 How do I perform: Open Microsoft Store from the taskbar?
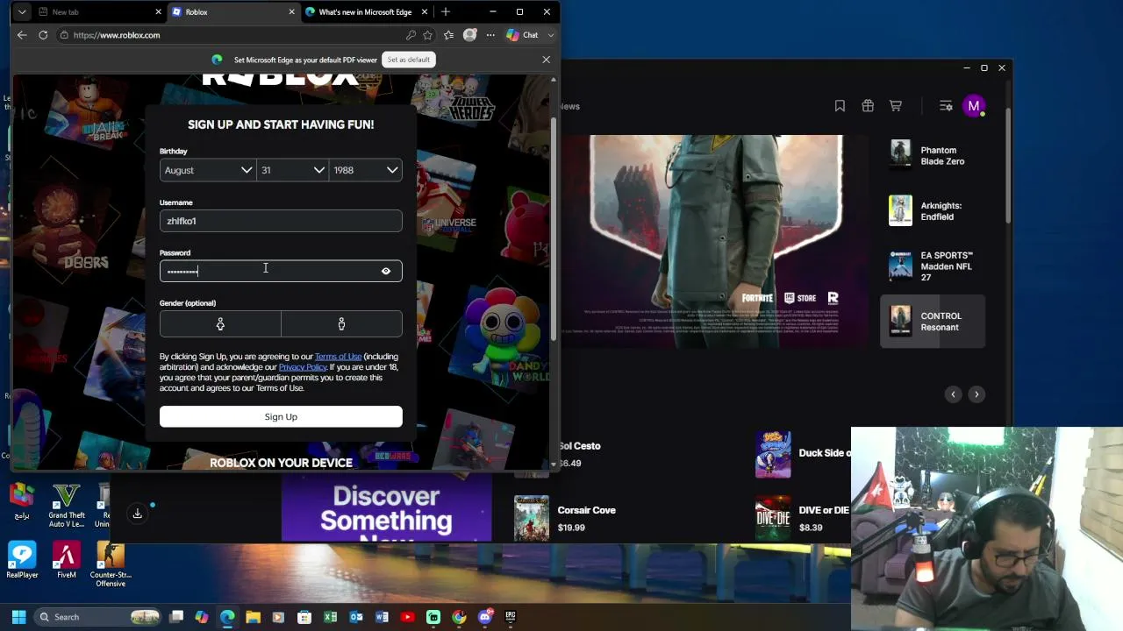(304, 617)
